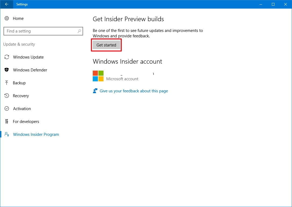The width and height of the screenshot is (292, 207).
Task: Select the Windows Defender shield icon
Action: click(7, 70)
